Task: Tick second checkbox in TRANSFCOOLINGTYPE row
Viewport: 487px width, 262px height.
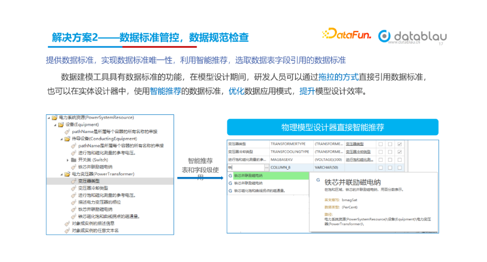Action: (390, 152)
